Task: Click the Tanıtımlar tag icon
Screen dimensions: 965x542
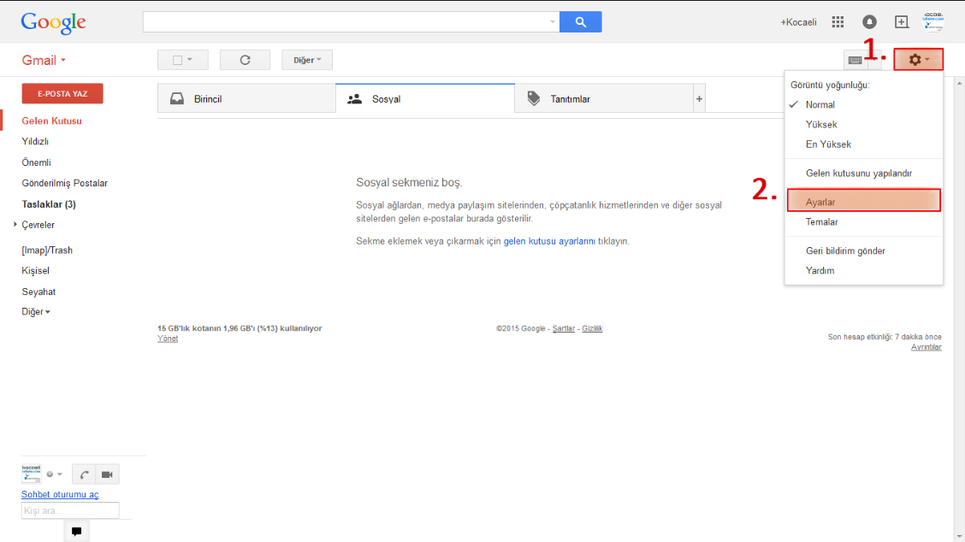Action: point(534,98)
